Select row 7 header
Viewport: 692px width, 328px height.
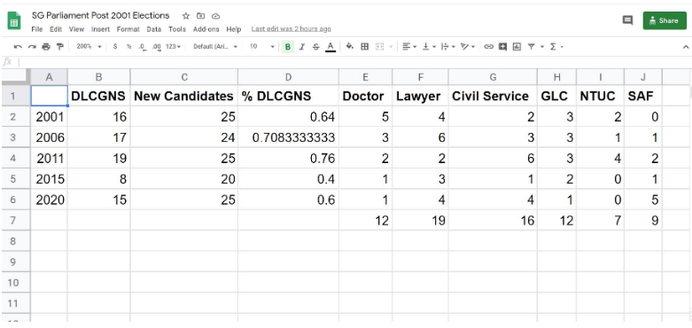(x=13, y=220)
